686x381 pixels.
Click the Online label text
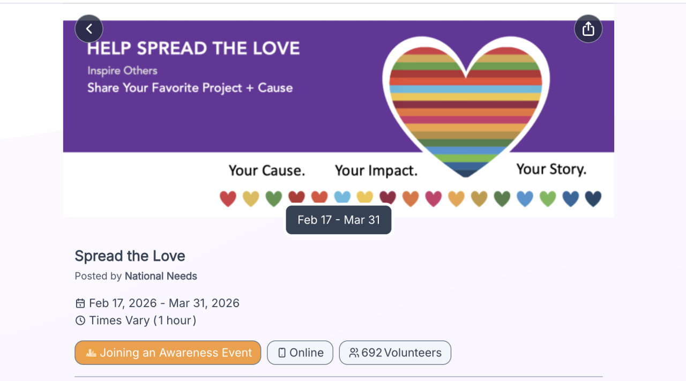point(307,353)
